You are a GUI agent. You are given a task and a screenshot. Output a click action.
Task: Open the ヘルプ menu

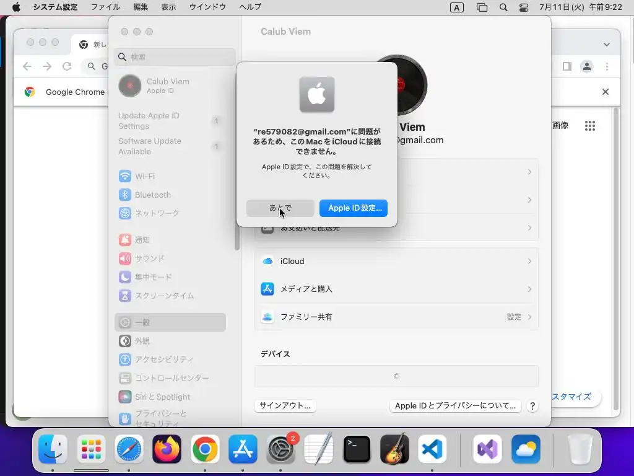[250, 7]
